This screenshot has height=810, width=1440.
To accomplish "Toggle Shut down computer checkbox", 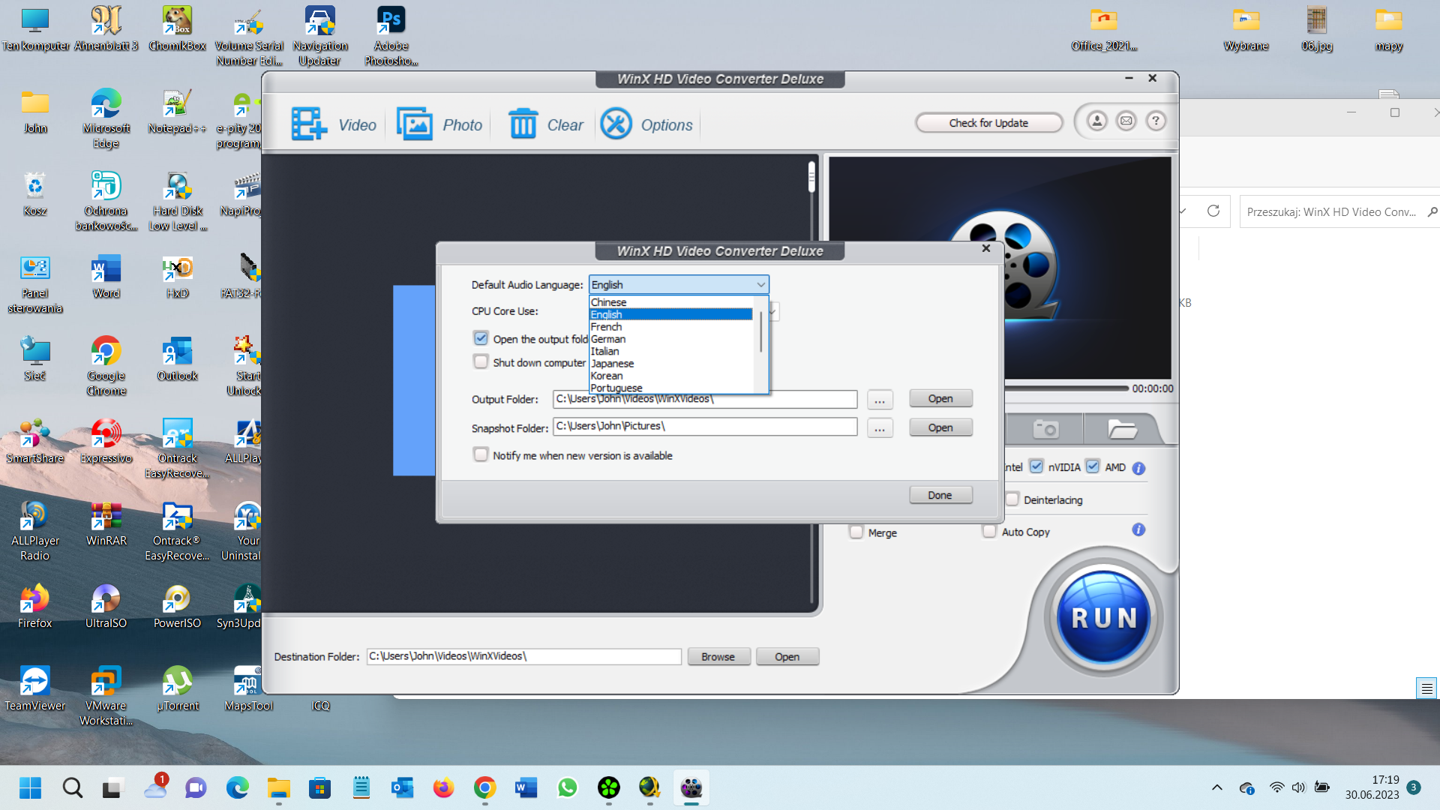I will [481, 361].
